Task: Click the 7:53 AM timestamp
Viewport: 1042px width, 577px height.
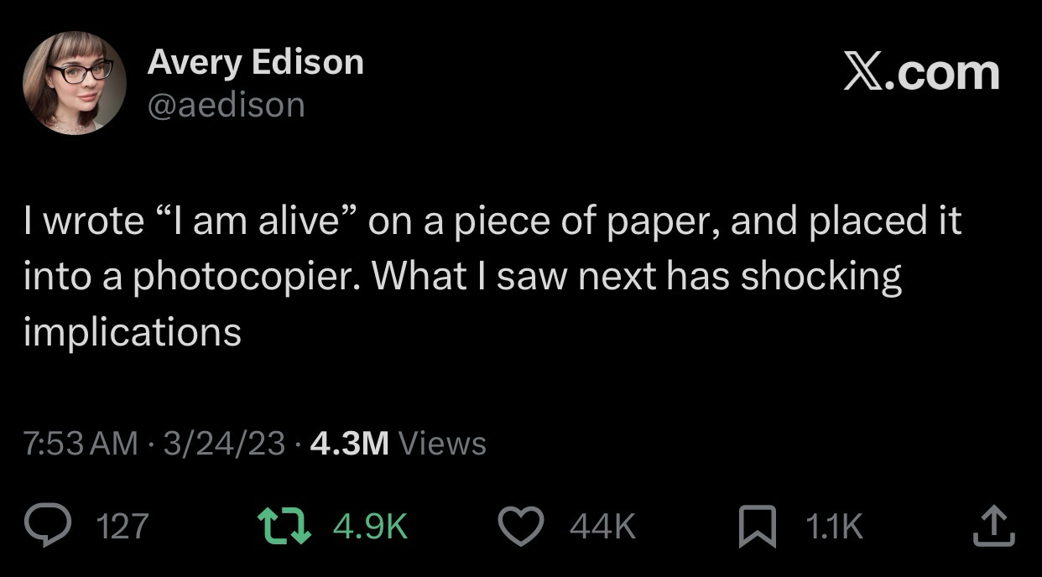Action: [x=81, y=443]
